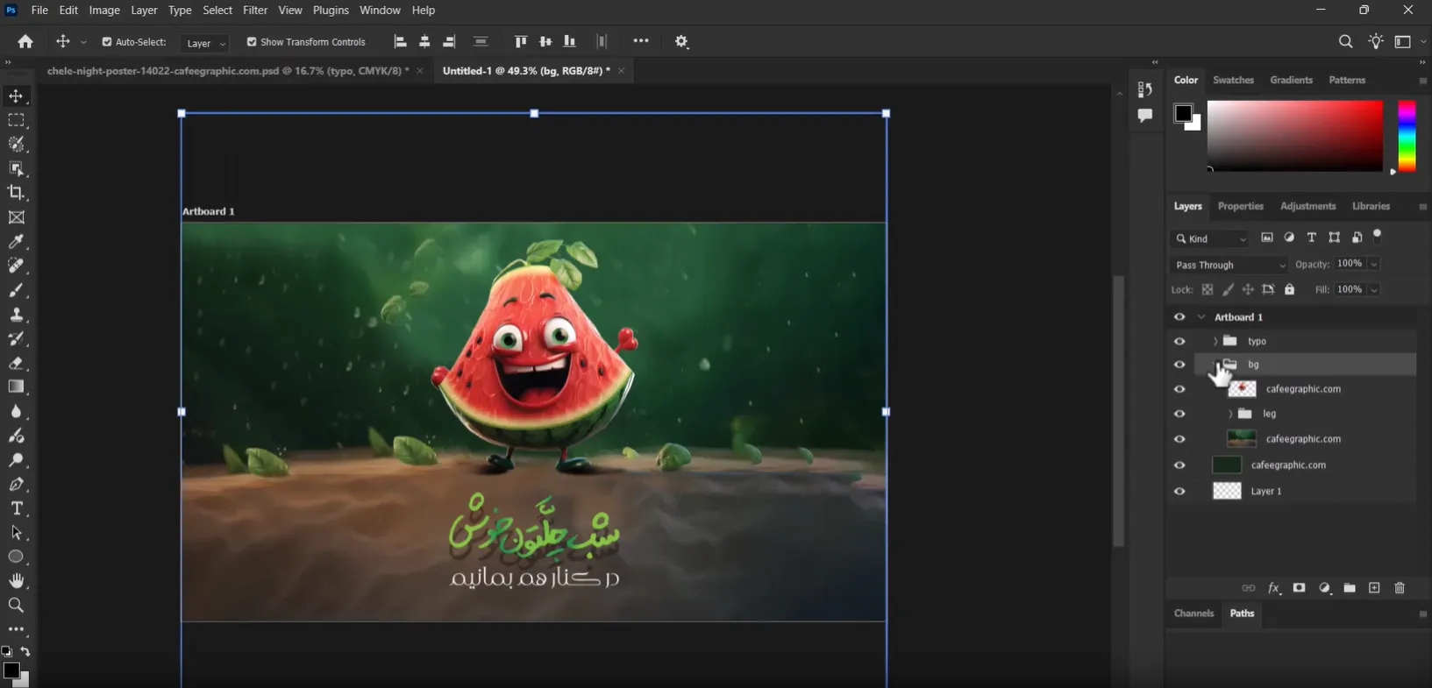Add a layer mask
1432x688 pixels.
1299,588
